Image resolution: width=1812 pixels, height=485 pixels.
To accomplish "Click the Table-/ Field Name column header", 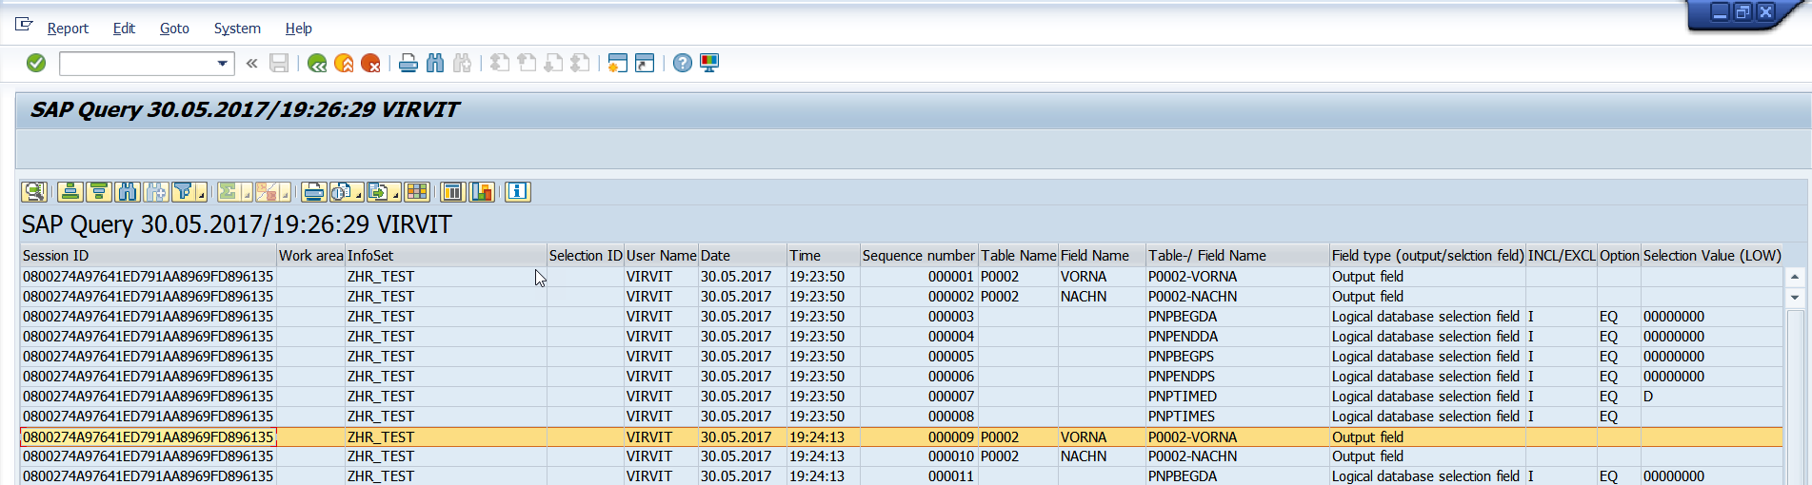I will [1238, 256].
